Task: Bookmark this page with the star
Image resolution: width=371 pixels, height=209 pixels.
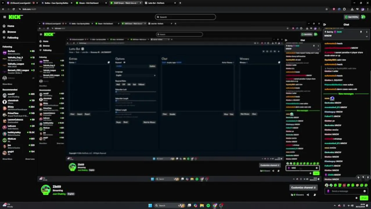Action: (x=327, y=9)
